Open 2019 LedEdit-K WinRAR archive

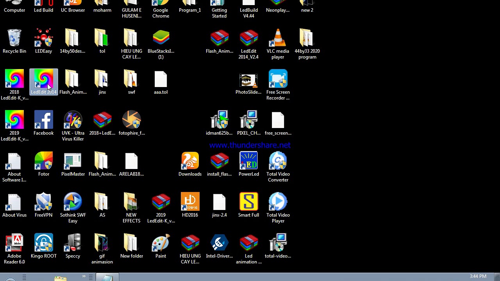coord(161,208)
